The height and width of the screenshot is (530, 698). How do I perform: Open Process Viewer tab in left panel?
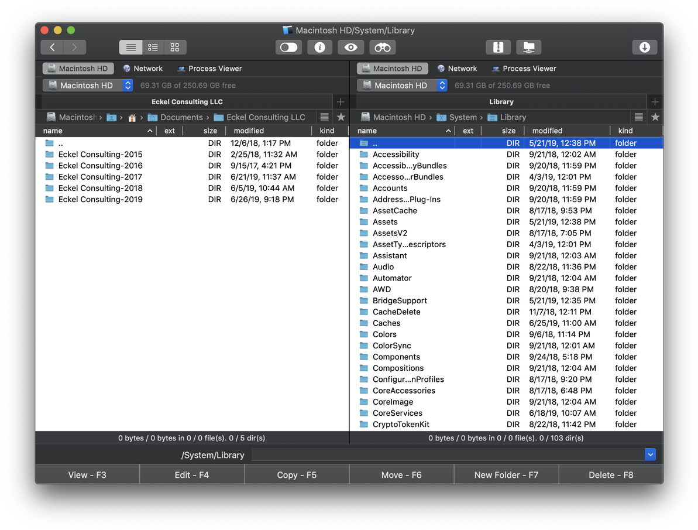click(x=209, y=68)
